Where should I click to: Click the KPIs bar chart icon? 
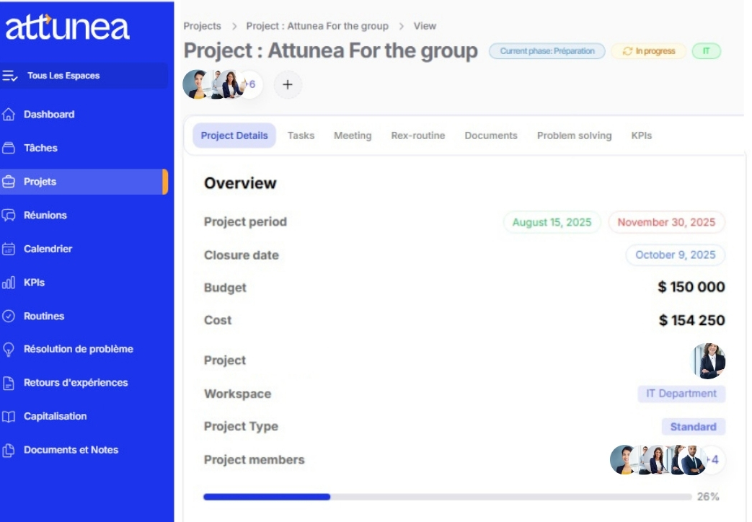pyautogui.click(x=9, y=283)
